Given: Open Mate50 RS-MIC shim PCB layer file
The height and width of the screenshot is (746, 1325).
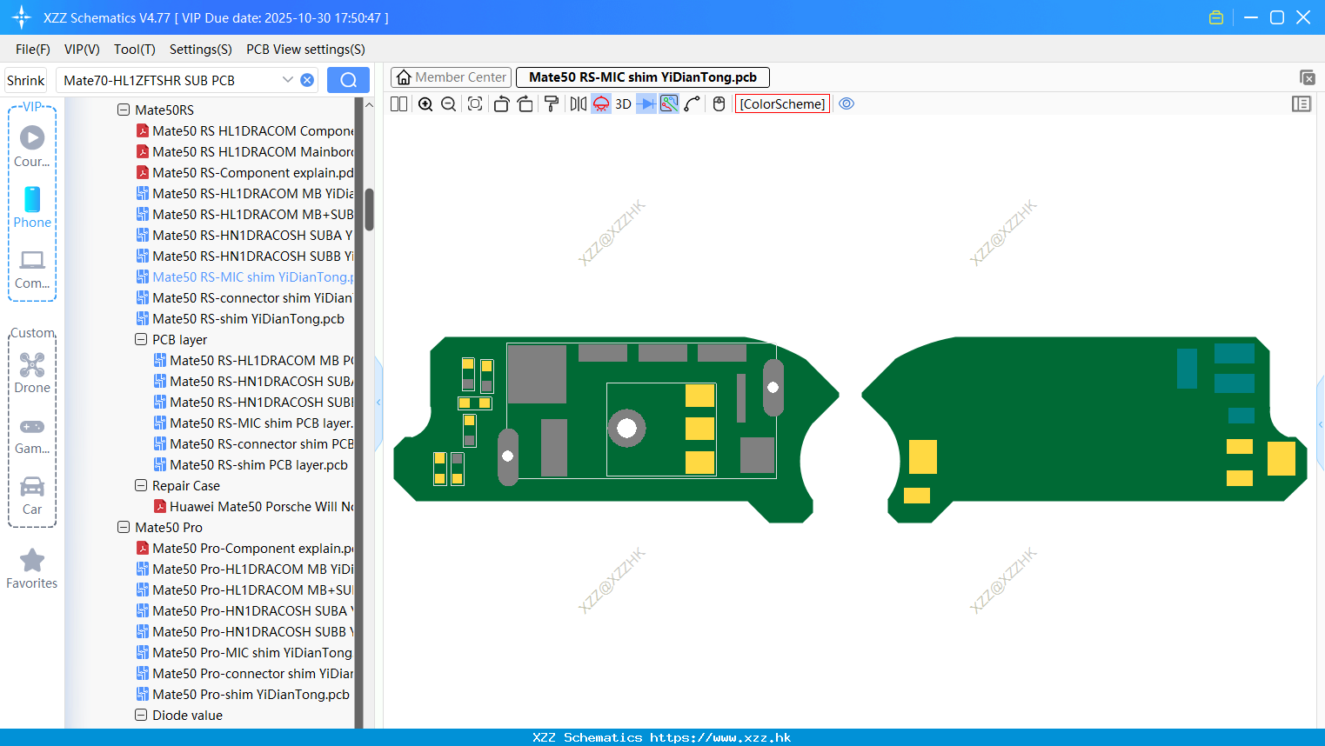Looking at the screenshot, I should click(x=253, y=423).
